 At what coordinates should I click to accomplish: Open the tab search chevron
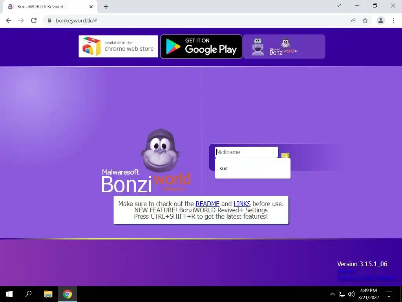click(339, 6)
